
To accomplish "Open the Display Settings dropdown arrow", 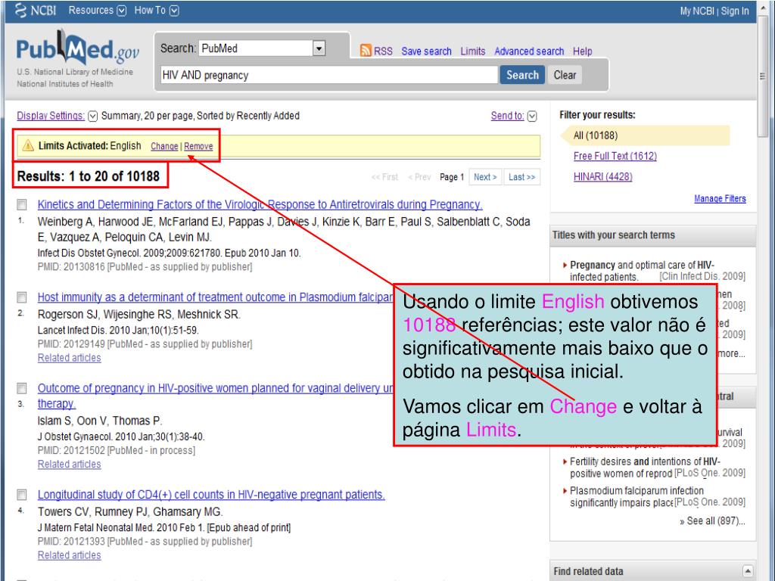I will [x=92, y=116].
